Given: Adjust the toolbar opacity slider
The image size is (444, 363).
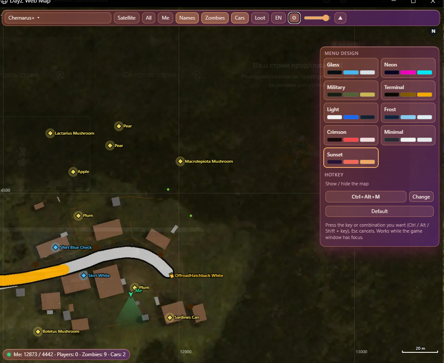Looking at the screenshot, I should point(317,18).
